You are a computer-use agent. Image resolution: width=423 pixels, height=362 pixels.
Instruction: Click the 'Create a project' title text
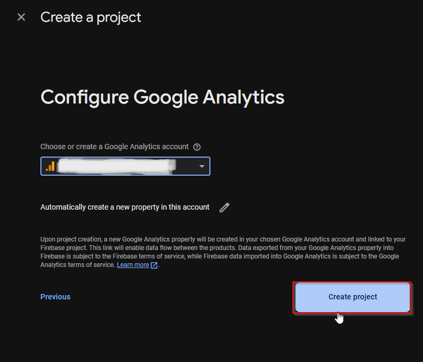(x=91, y=18)
